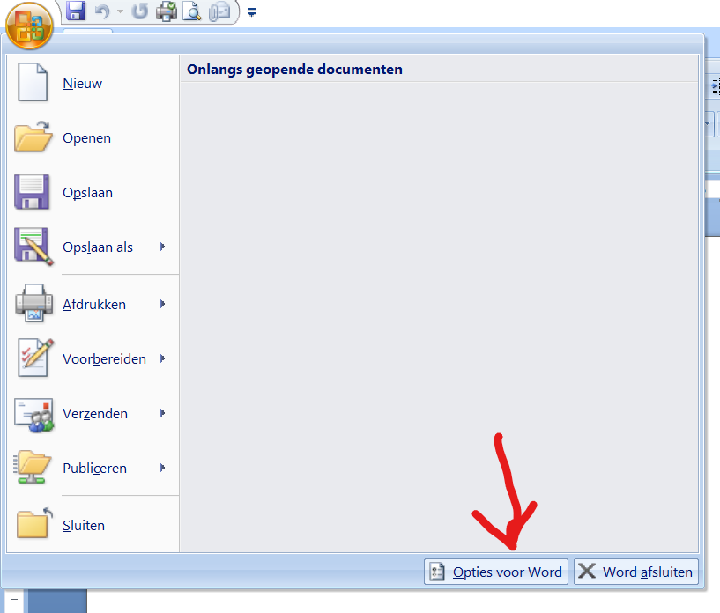Choose Openen from the Office menu
720x613 pixels.
pyautogui.click(x=86, y=138)
